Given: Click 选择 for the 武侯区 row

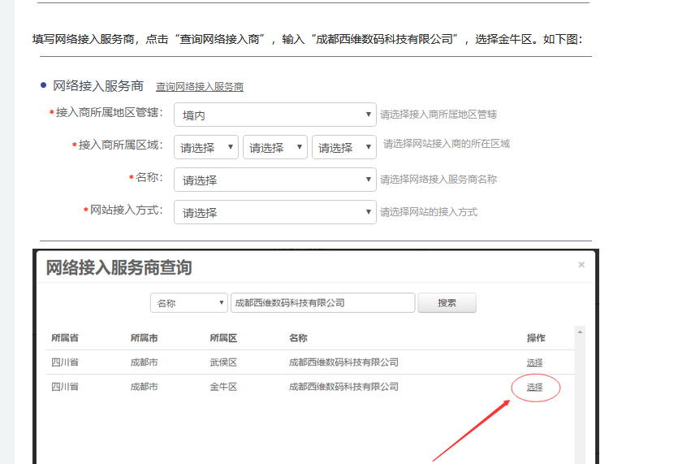Looking at the screenshot, I should tap(534, 362).
